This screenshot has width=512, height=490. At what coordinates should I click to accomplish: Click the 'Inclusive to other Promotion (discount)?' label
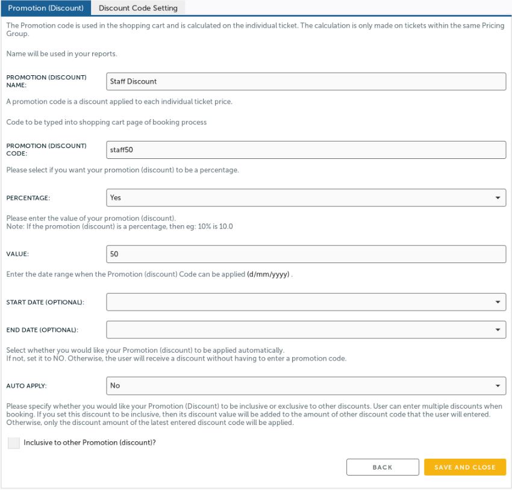coord(90,442)
